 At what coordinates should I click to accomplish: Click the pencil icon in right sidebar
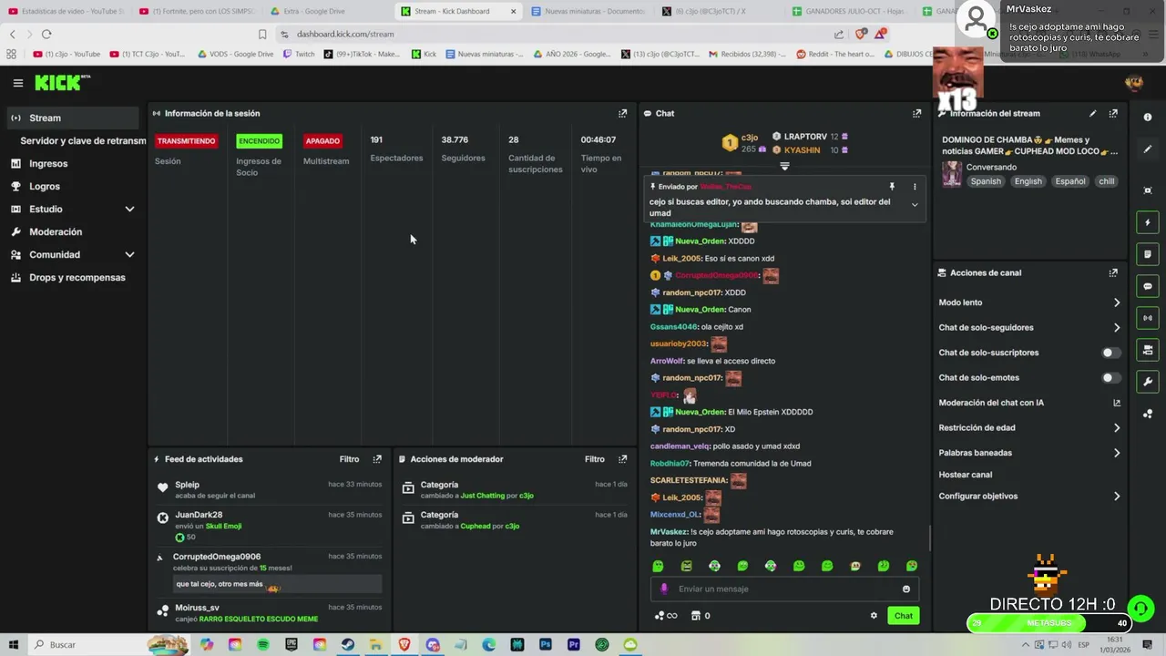tap(1148, 149)
